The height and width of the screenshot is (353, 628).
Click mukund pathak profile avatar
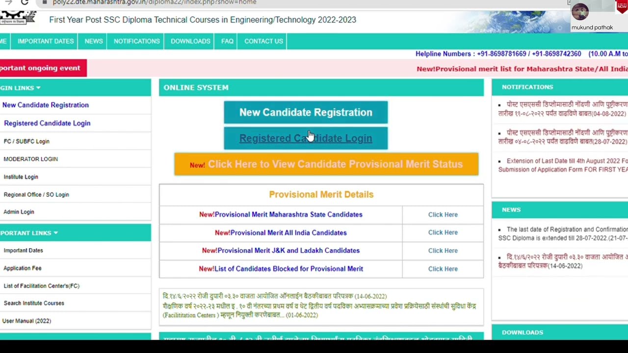point(580,12)
